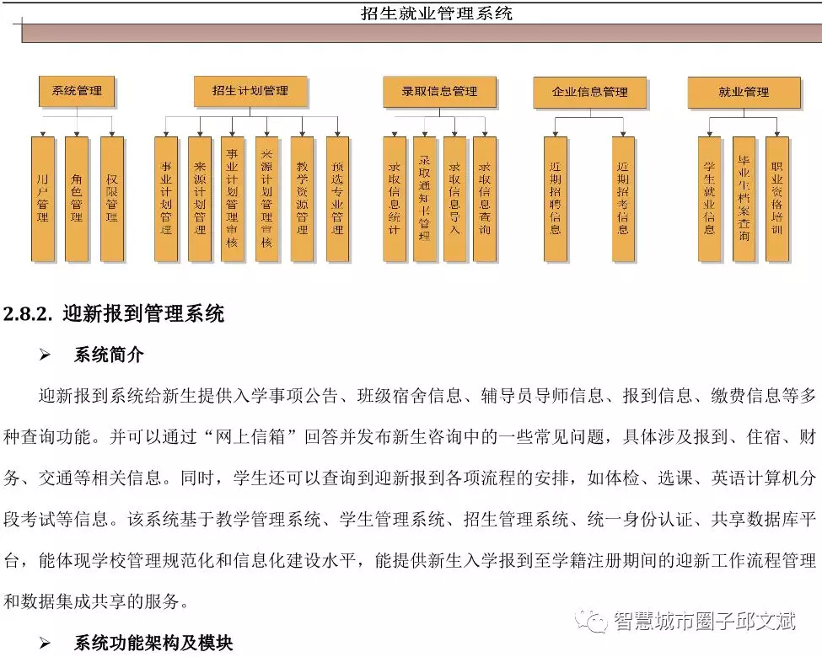Click the 招生就业管理系统 title heading
Image resolution: width=822 pixels, height=657 pixels.
(436, 13)
